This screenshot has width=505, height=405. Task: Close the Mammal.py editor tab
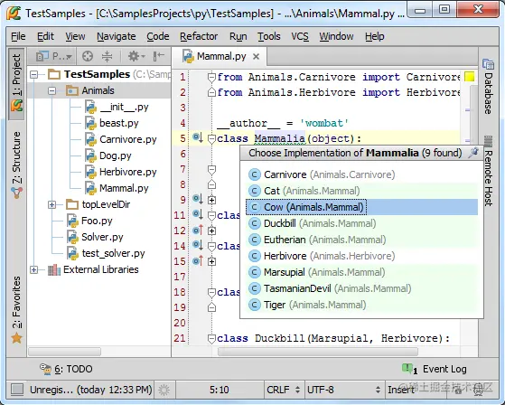256,57
